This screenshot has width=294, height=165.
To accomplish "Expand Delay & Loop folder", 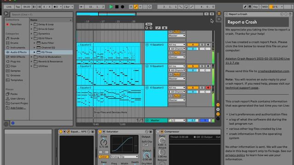I will click(x=32, y=24).
